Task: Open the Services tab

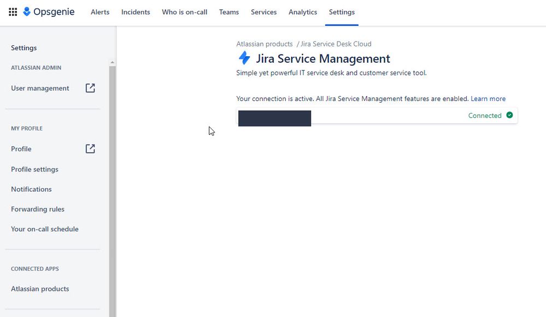Action: tap(263, 12)
